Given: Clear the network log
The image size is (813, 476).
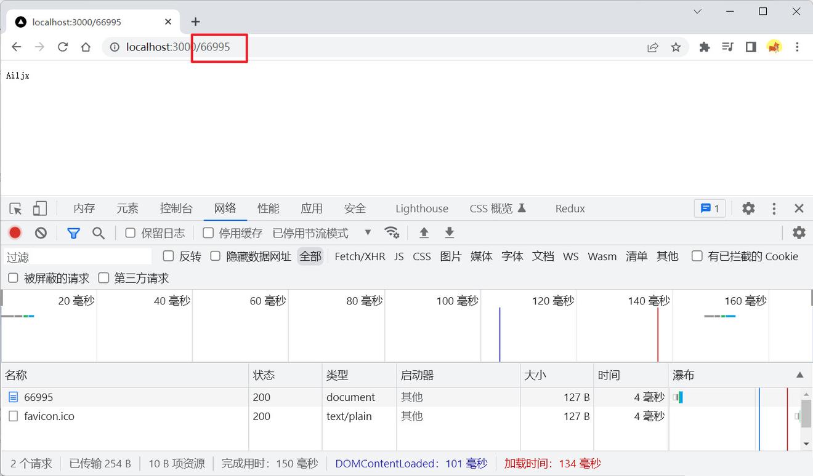Looking at the screenshot, I should pyautogui.click(x=41, y=232).
